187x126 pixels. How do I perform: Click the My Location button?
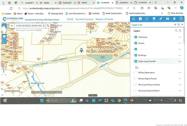[4, 42]
